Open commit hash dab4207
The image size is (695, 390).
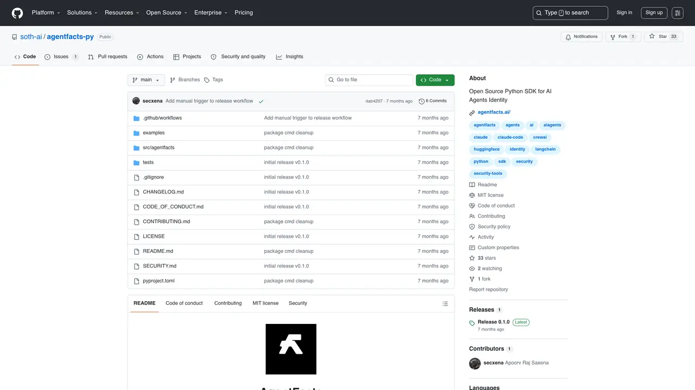[x=374, y=101]
